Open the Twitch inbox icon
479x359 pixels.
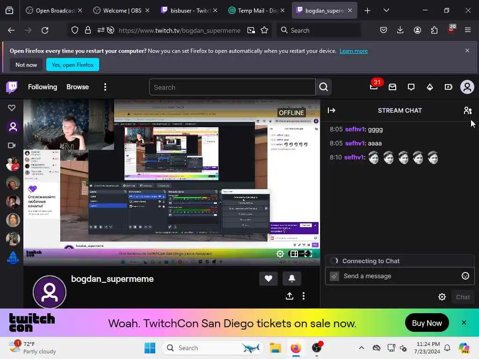[392, 87]
